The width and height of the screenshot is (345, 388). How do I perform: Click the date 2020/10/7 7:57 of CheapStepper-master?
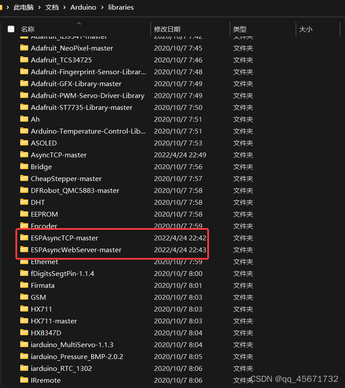(178, 179)
